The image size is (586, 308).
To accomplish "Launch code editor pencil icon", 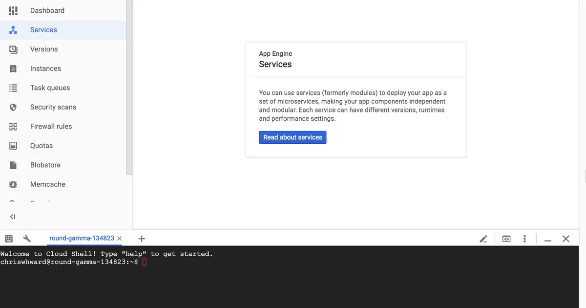I will pyautogui.click(x=483, y=239).
